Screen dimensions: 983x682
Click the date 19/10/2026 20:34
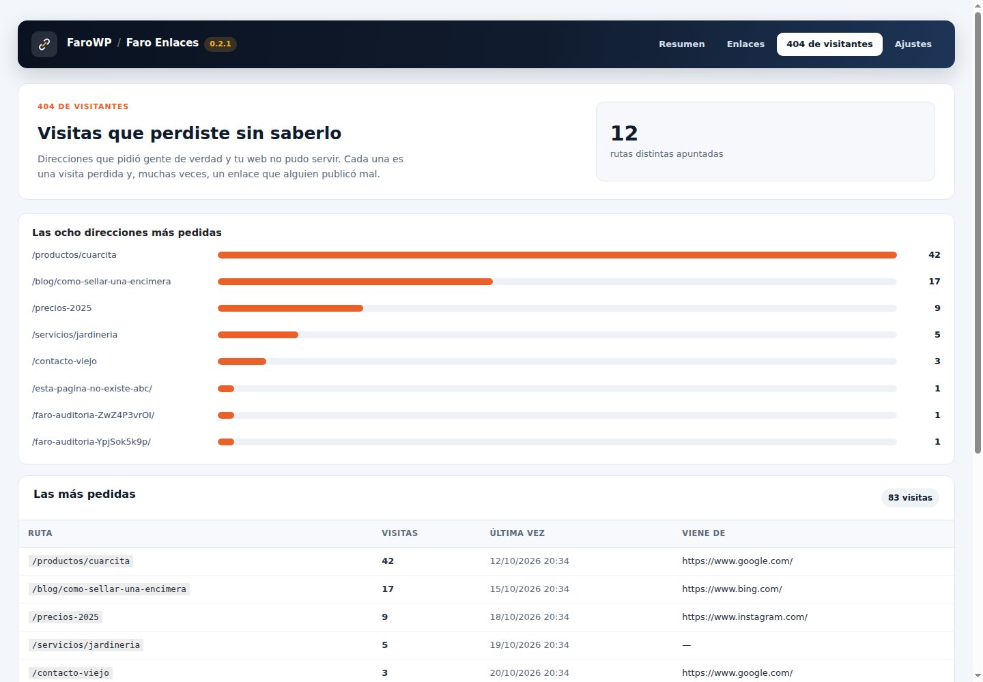point(529,645)
